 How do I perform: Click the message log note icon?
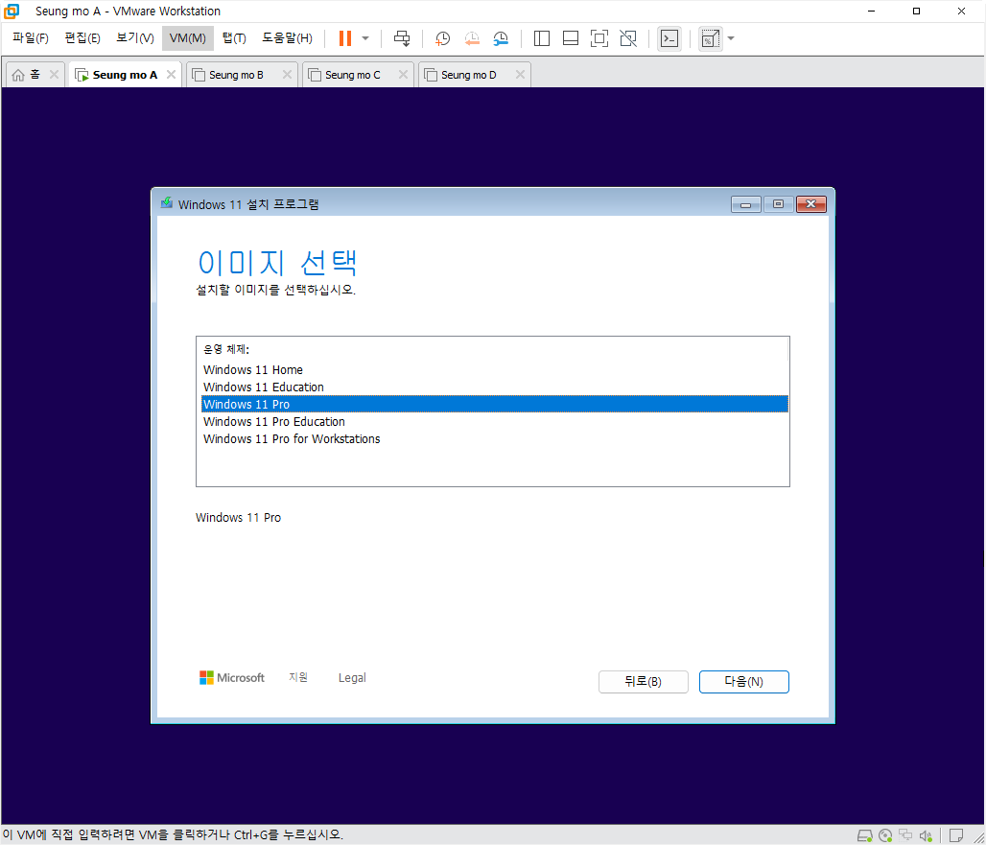[956, 835]
